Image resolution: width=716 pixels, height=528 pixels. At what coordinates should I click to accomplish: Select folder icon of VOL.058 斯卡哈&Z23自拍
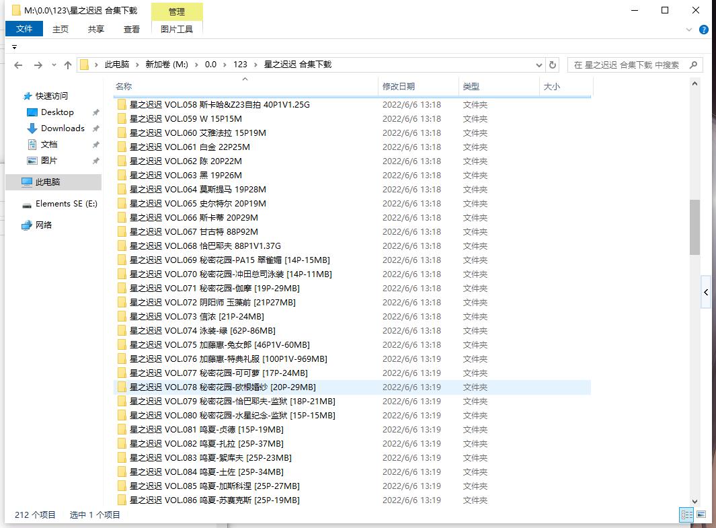122,105
